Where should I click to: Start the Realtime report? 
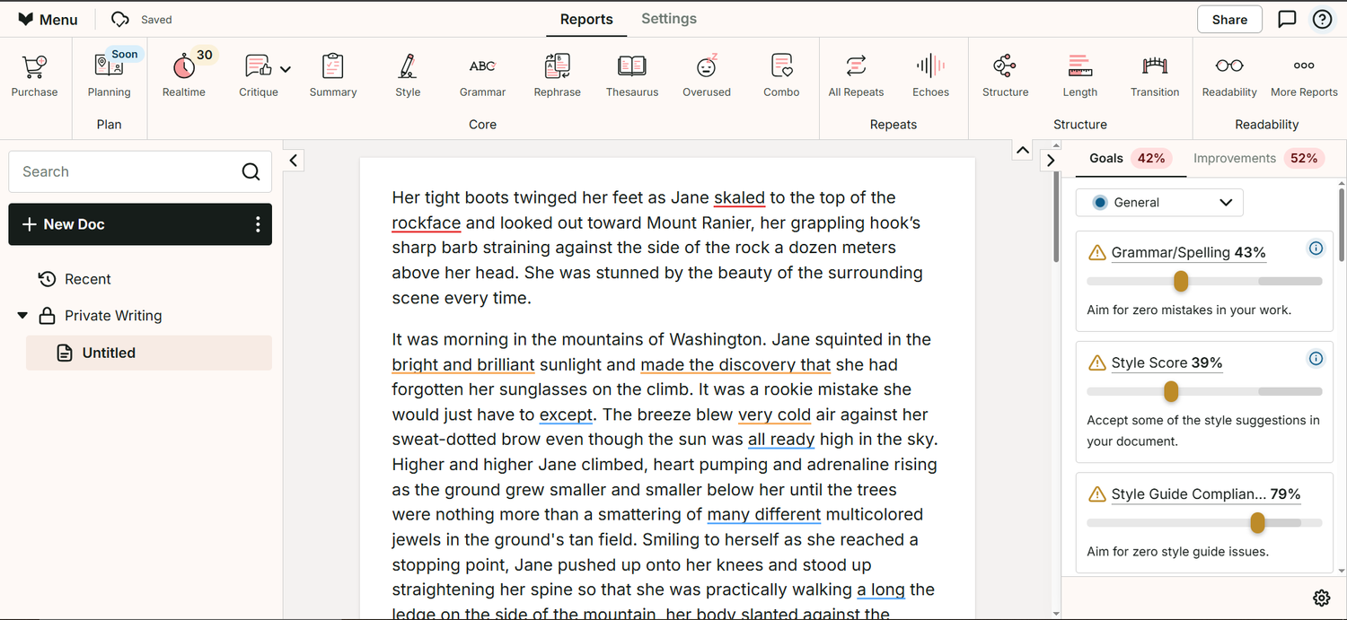[x=184, y=75]
